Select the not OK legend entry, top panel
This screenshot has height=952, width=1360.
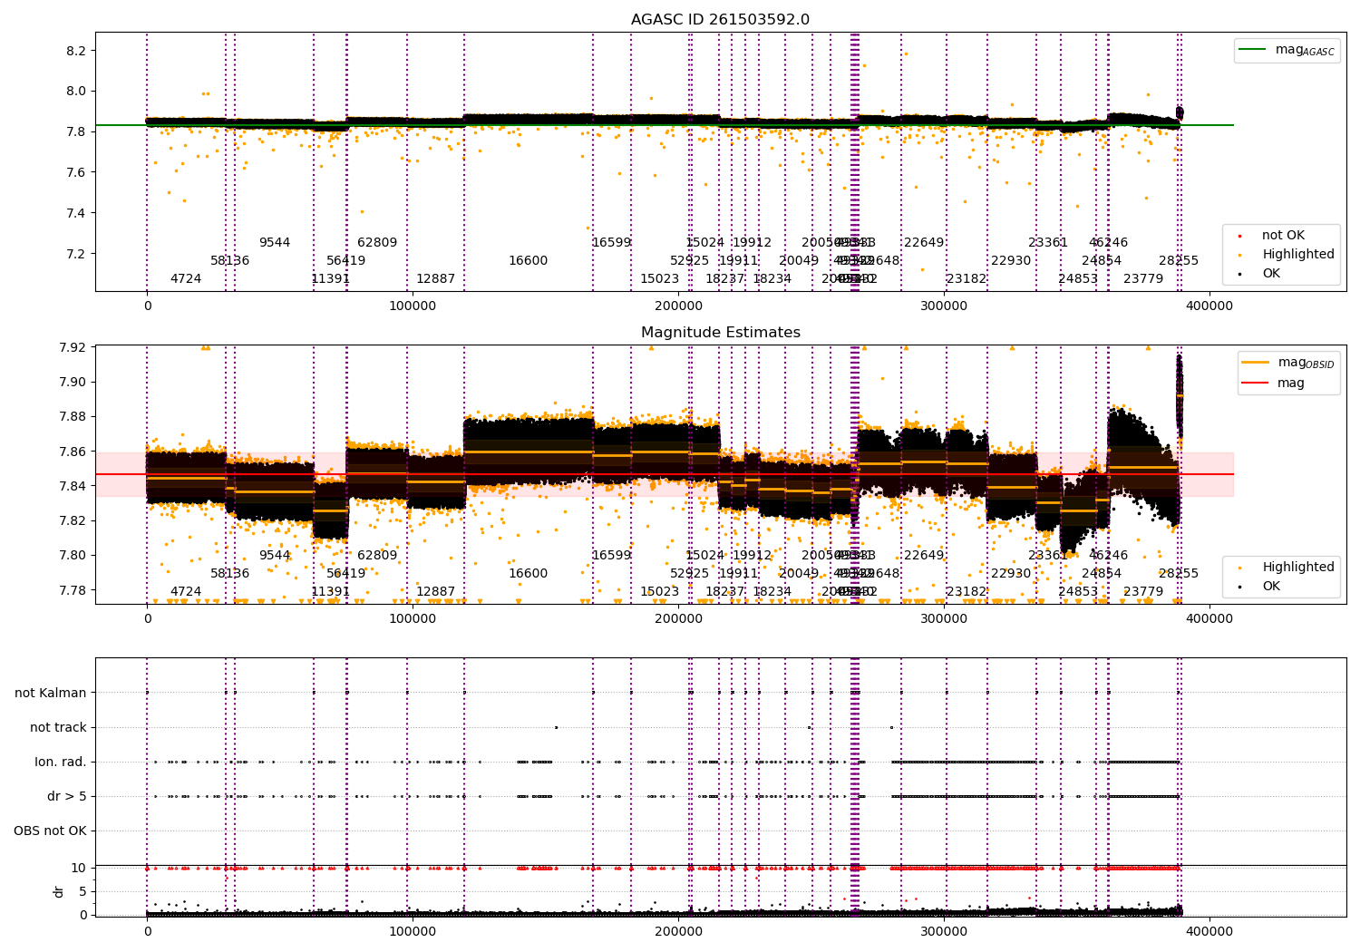click(x=1271, y=236)
